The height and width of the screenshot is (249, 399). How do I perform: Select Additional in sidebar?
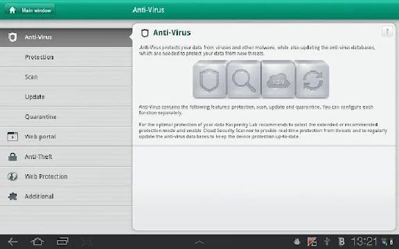[66, 196]
